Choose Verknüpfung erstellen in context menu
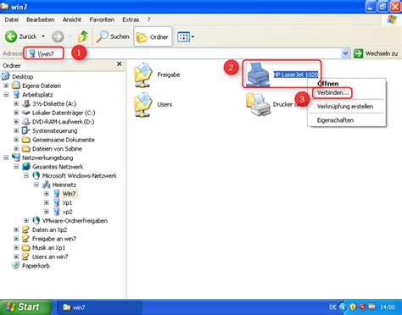Viewport: 402px width, 315px height. pos(345,107)
